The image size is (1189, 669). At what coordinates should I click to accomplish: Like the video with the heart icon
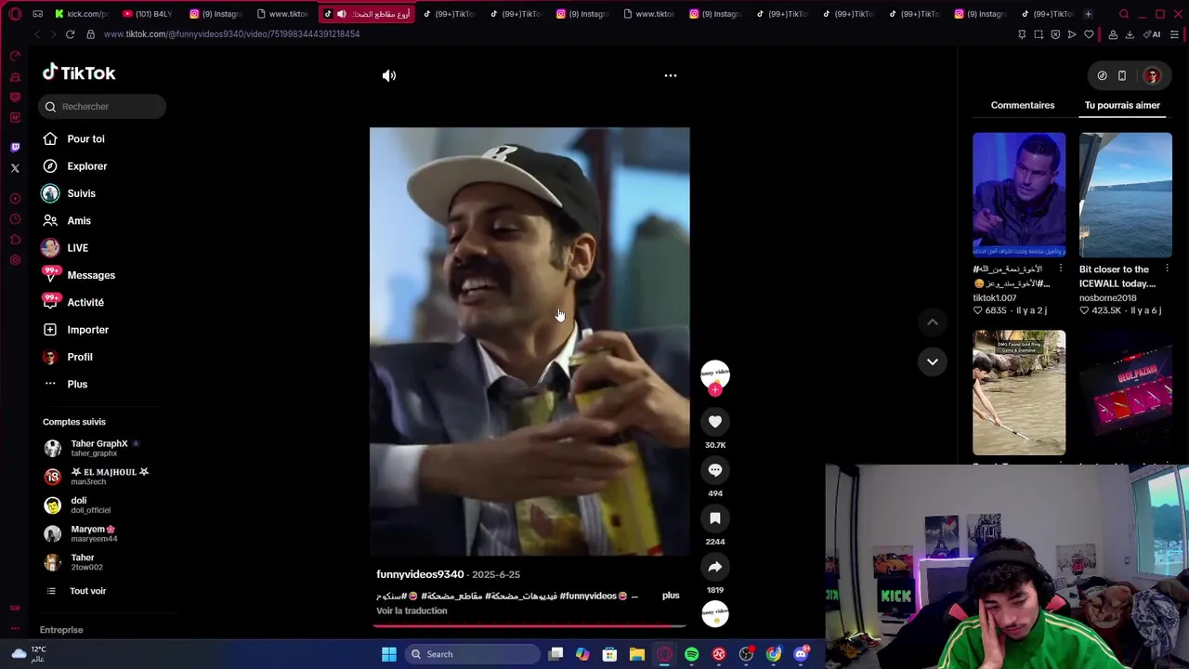pos(715,422)
